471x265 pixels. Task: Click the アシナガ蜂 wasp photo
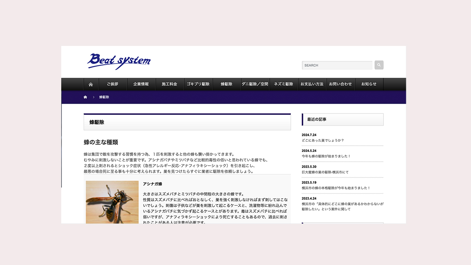point(112,202)
